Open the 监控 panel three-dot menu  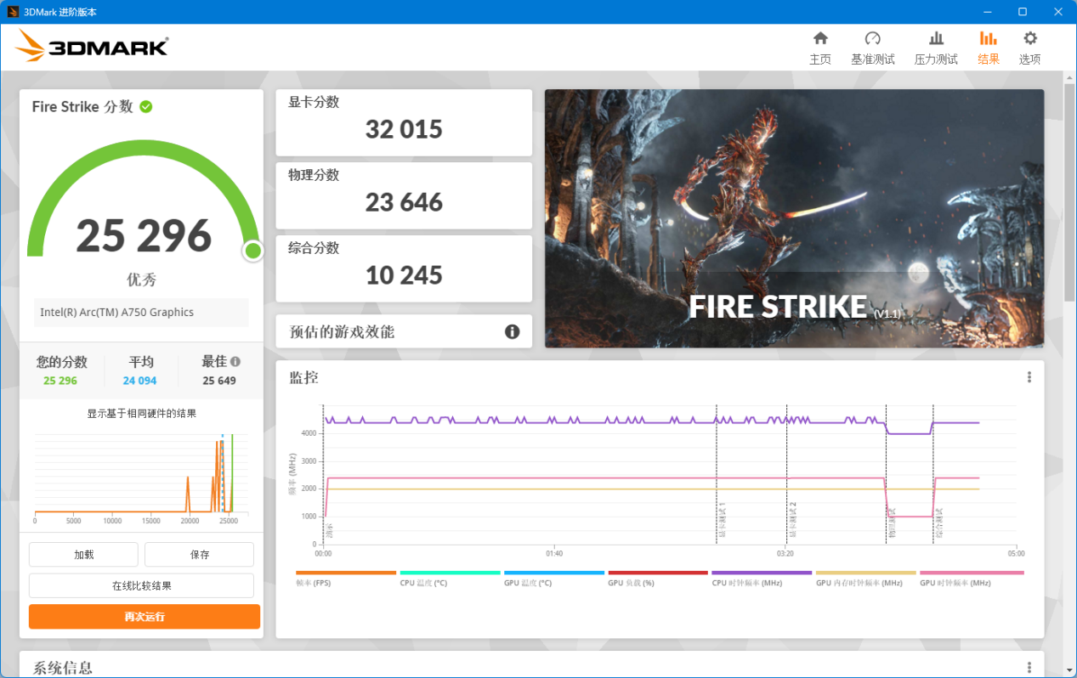pyautogui.click(x=1029, y=377)
